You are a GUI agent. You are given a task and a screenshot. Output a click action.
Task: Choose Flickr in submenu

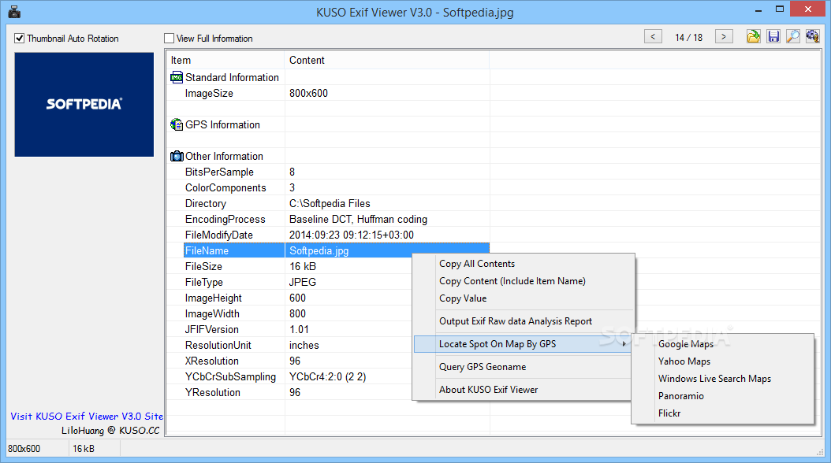pos(669,413)
